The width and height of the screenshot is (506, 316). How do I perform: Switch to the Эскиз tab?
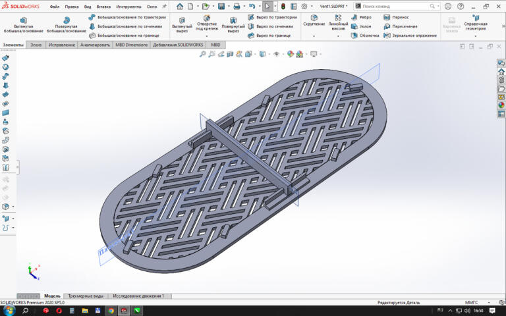pos(36,45)
